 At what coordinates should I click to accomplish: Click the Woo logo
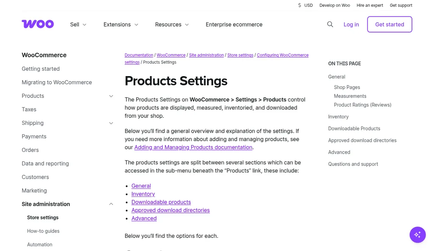pos(38,24)
